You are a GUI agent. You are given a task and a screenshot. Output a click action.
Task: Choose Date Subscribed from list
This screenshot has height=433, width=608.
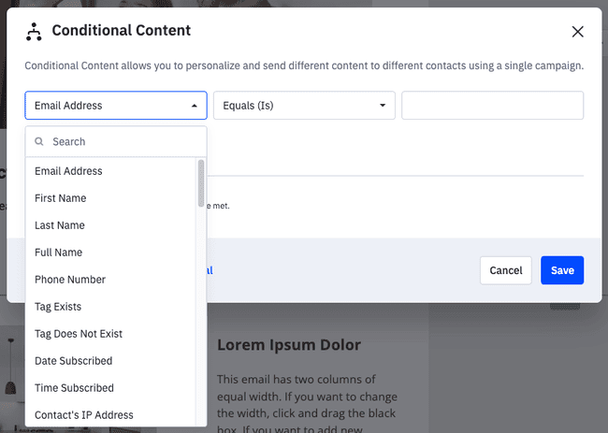pos(73,361)
